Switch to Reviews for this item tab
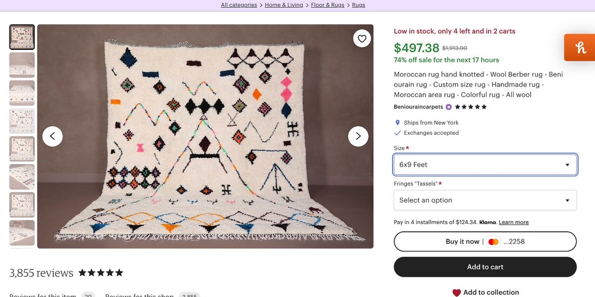The height and width of the screenshot is (297, 595). pyautogui.click(x=43, y=295)
